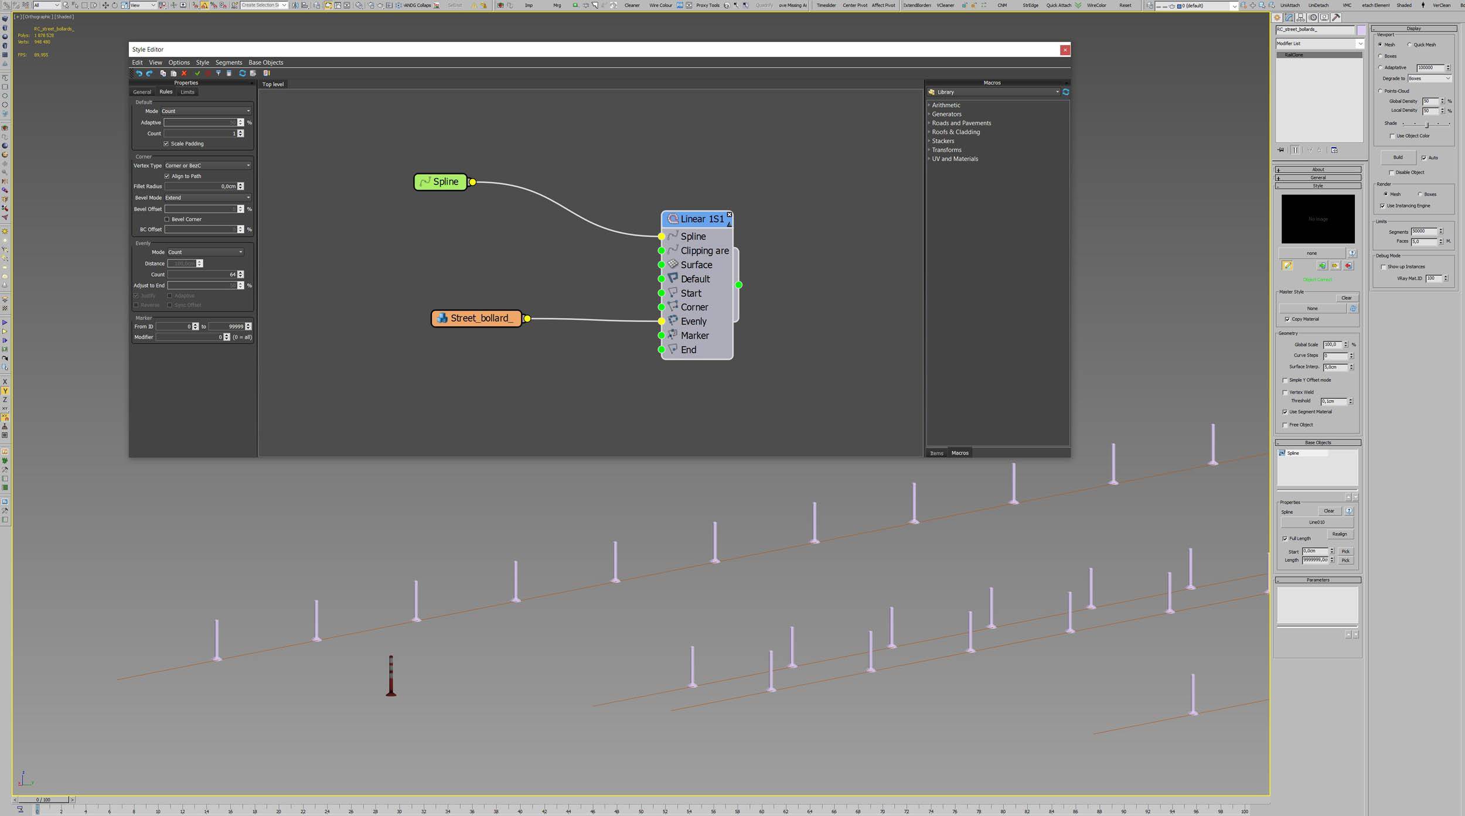Screen dimensions: 1465x816
Task: Toggle the Scale Padding checkbox
Action: pyautogui.click(x=166, y=144)
